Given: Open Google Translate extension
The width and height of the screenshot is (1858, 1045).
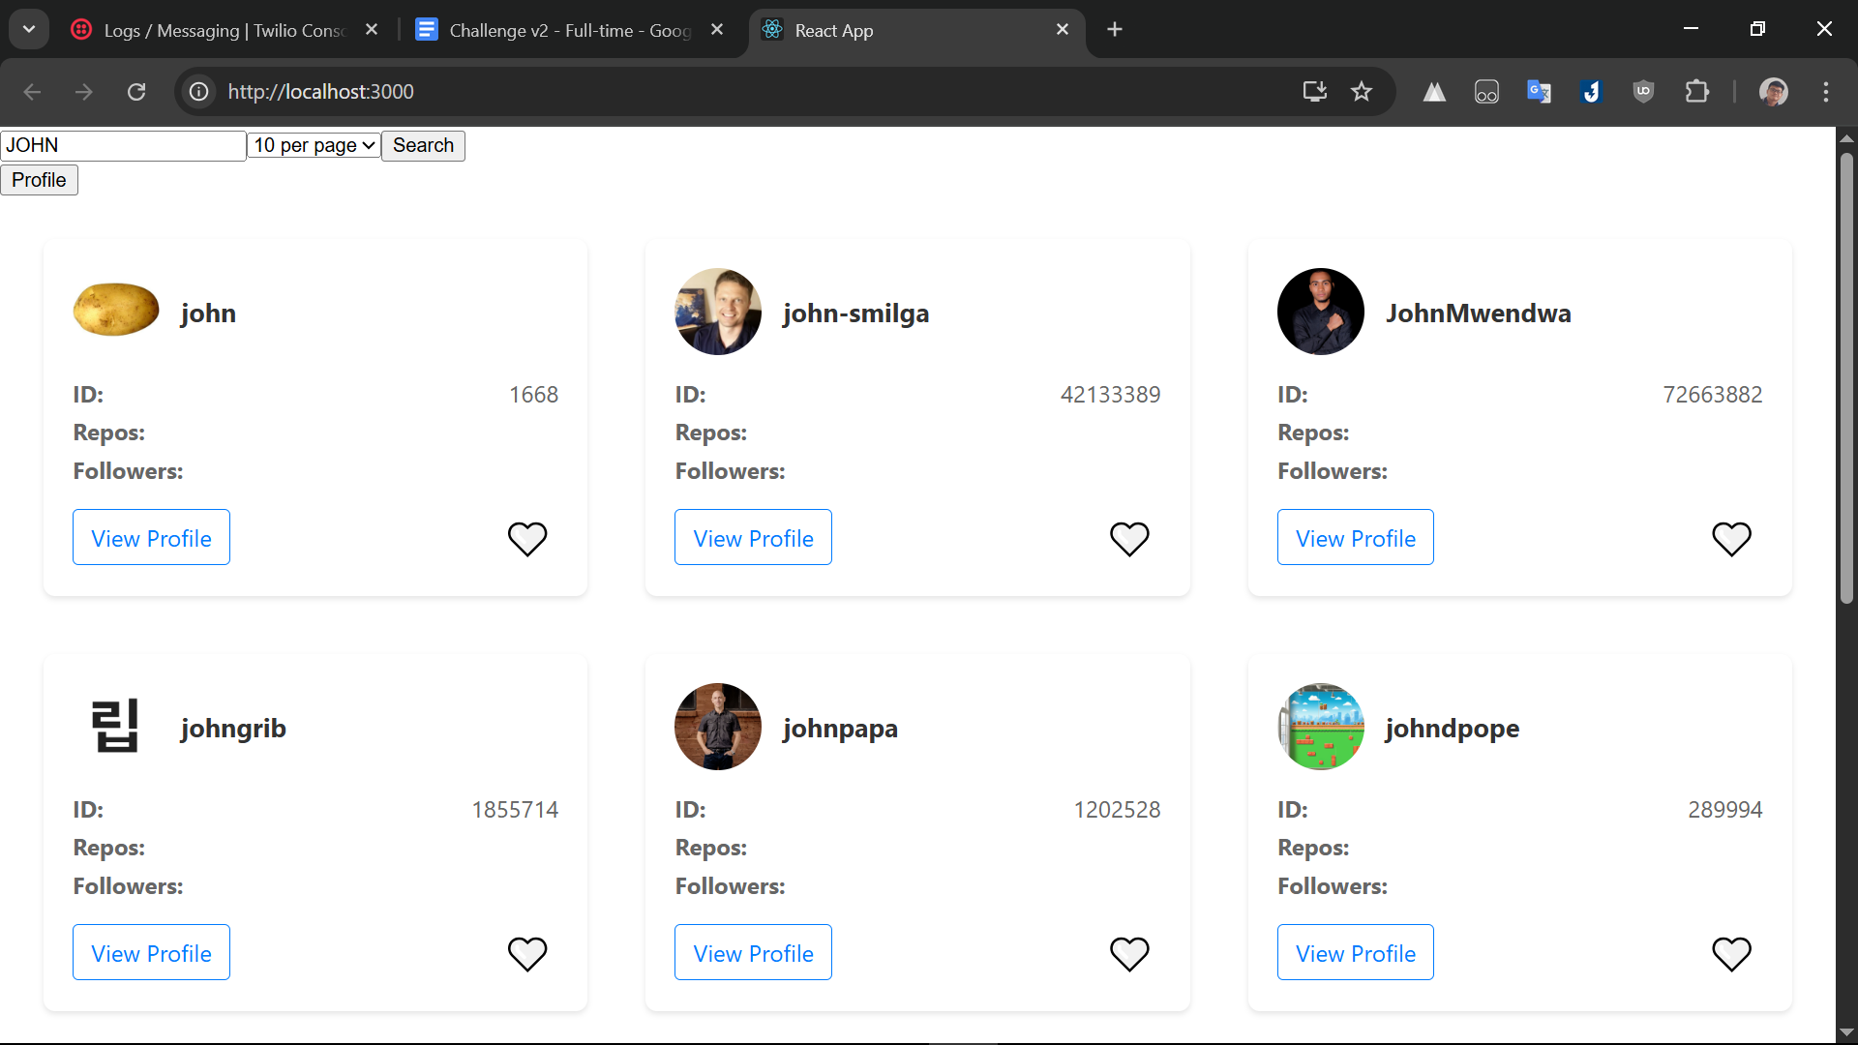Looking at the screenshot, I should point(1539,92).
